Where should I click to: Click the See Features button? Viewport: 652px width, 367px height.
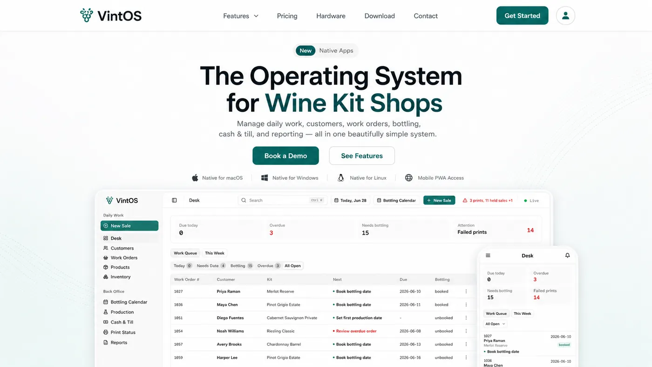click(x=362, y=156)
